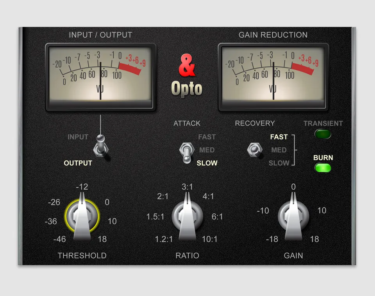Flip the Recovery speed toggle switch
The height and width of the screenshot is (296, 375).
coord(254,150)
